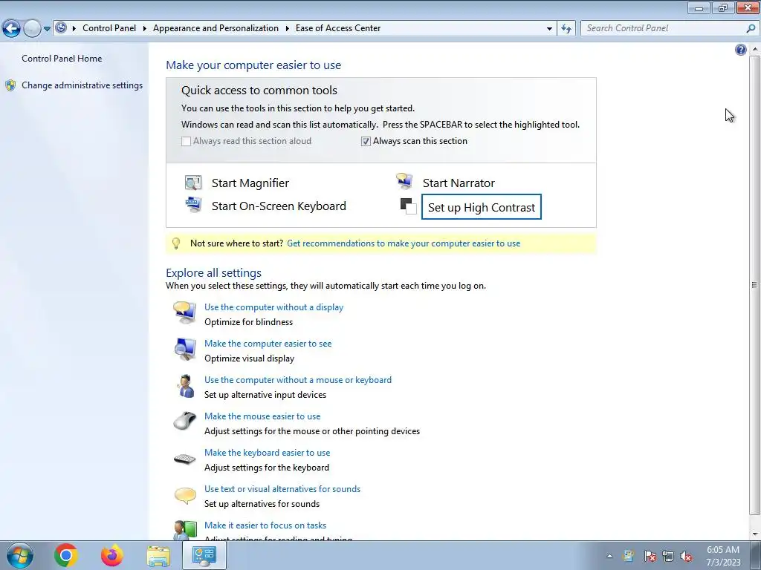Check 'Always read this section aloud'
This screenshot has height=570, width=761.
tap(186, 141)
